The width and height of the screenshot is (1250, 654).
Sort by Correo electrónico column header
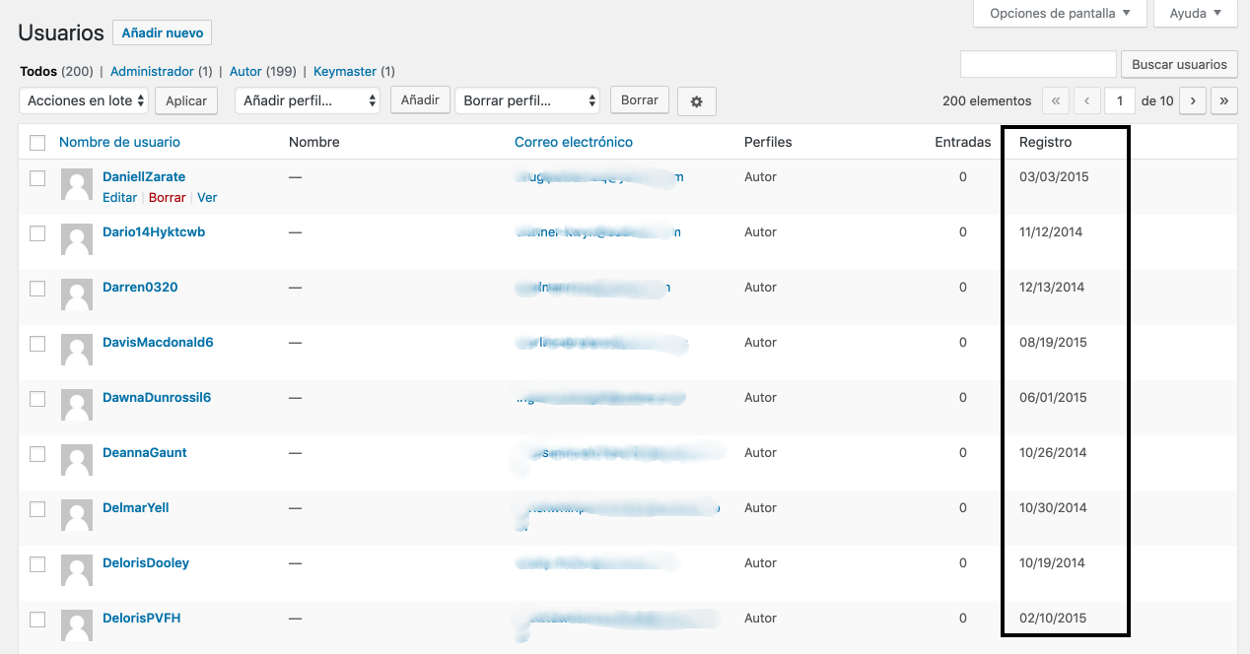click(574, 142)
